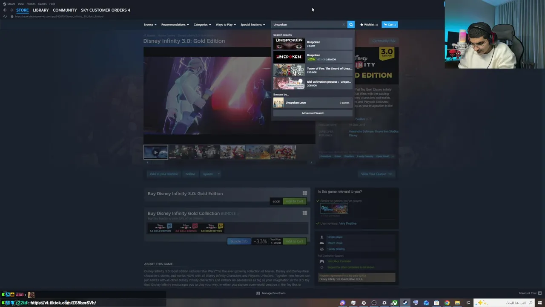Open Disney Infinity 3.0 Gold Edition EULA

tap(341, 279)
